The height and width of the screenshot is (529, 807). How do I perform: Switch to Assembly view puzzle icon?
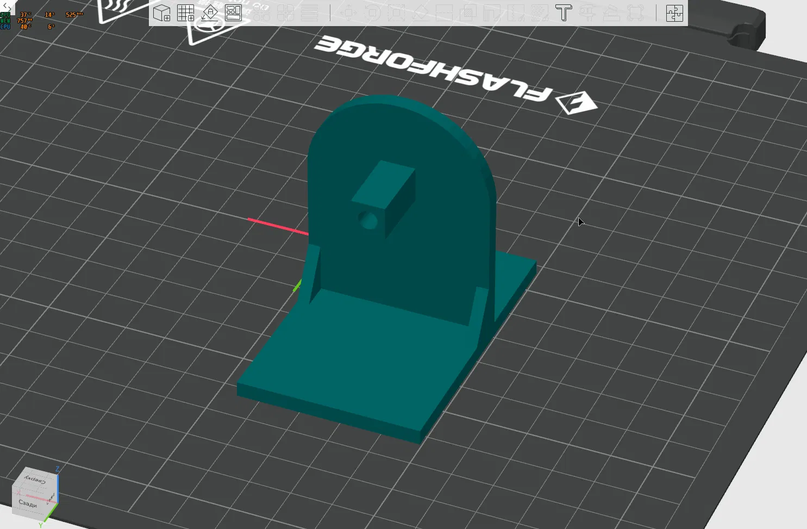674,13
